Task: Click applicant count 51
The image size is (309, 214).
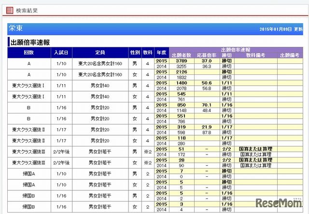Action: (x=182, y=149)
